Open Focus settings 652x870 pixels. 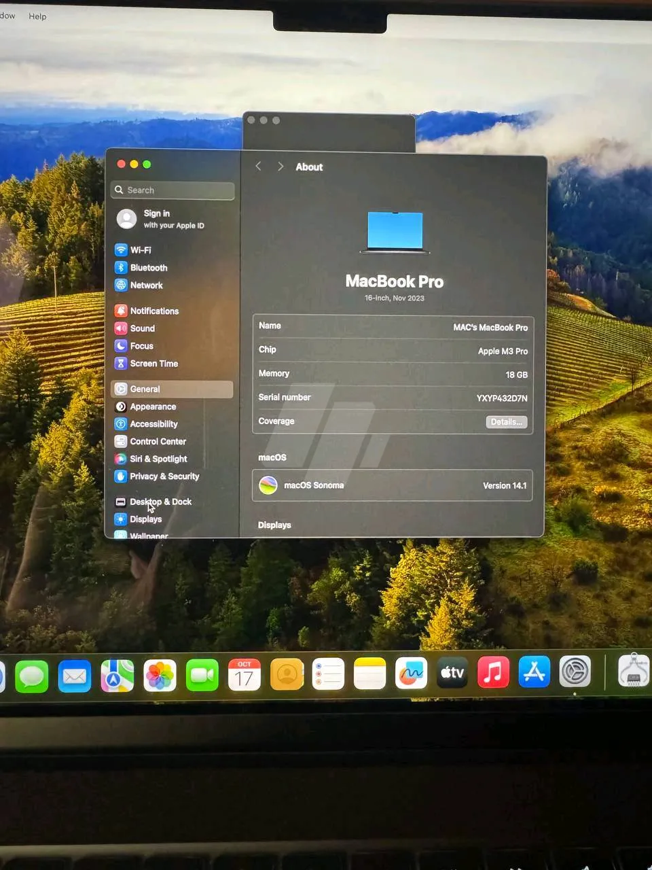[134, 346]
